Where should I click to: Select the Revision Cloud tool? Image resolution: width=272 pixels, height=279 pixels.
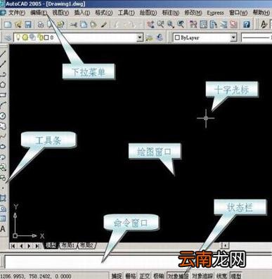tap(3, 126)
